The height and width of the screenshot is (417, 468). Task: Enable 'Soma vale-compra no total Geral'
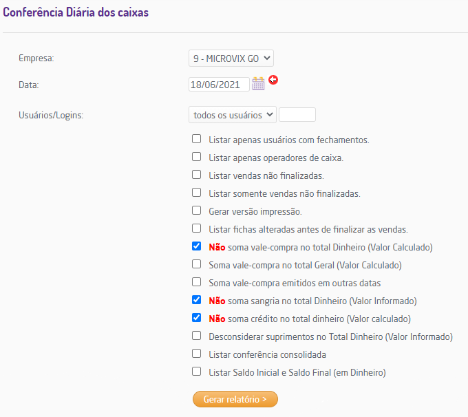coord(197,264)
